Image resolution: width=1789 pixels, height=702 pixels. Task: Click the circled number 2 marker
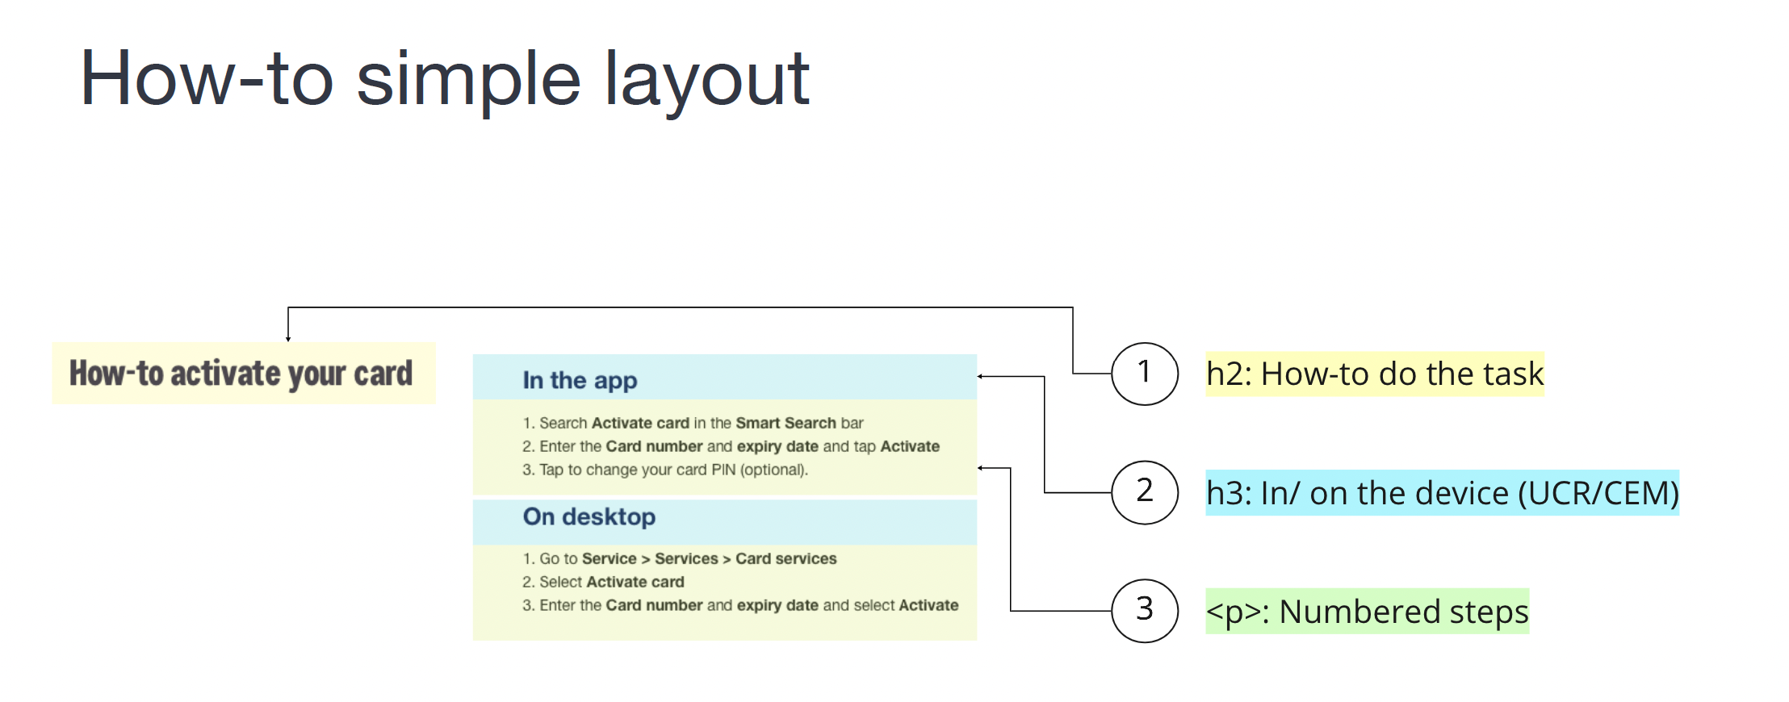(1144, 492)
